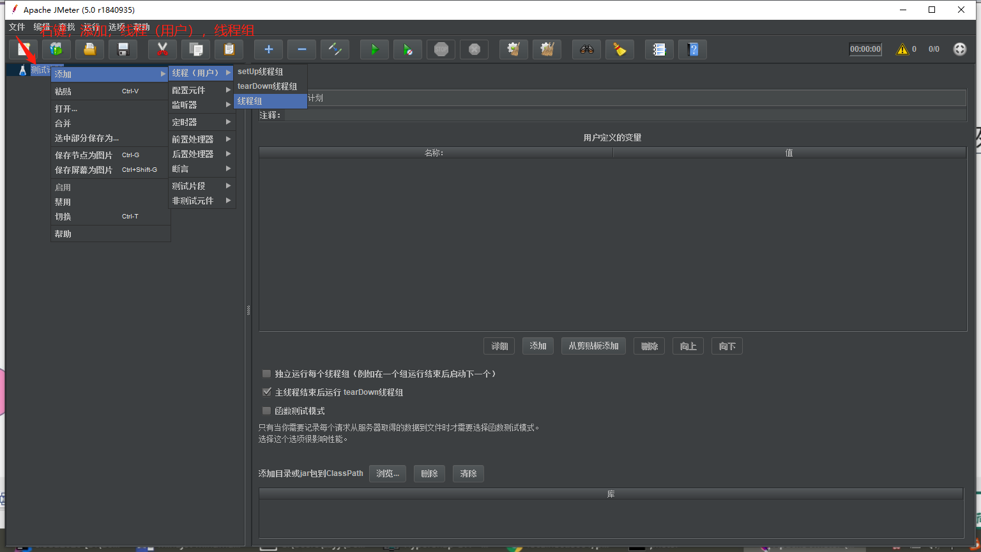Expand the 配置元件 submenu

pyautogui.click(x=198, y=89)
